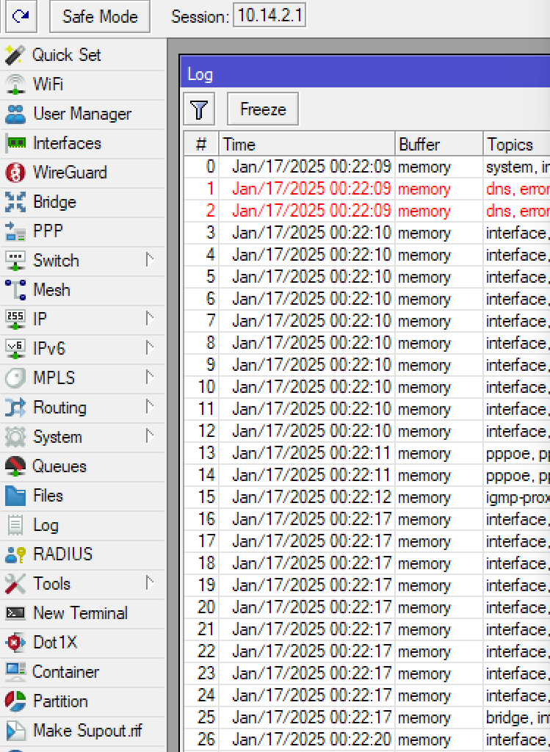Select log row number 16
The height and width of the screenshot is (752, 550).
[367, 519]
